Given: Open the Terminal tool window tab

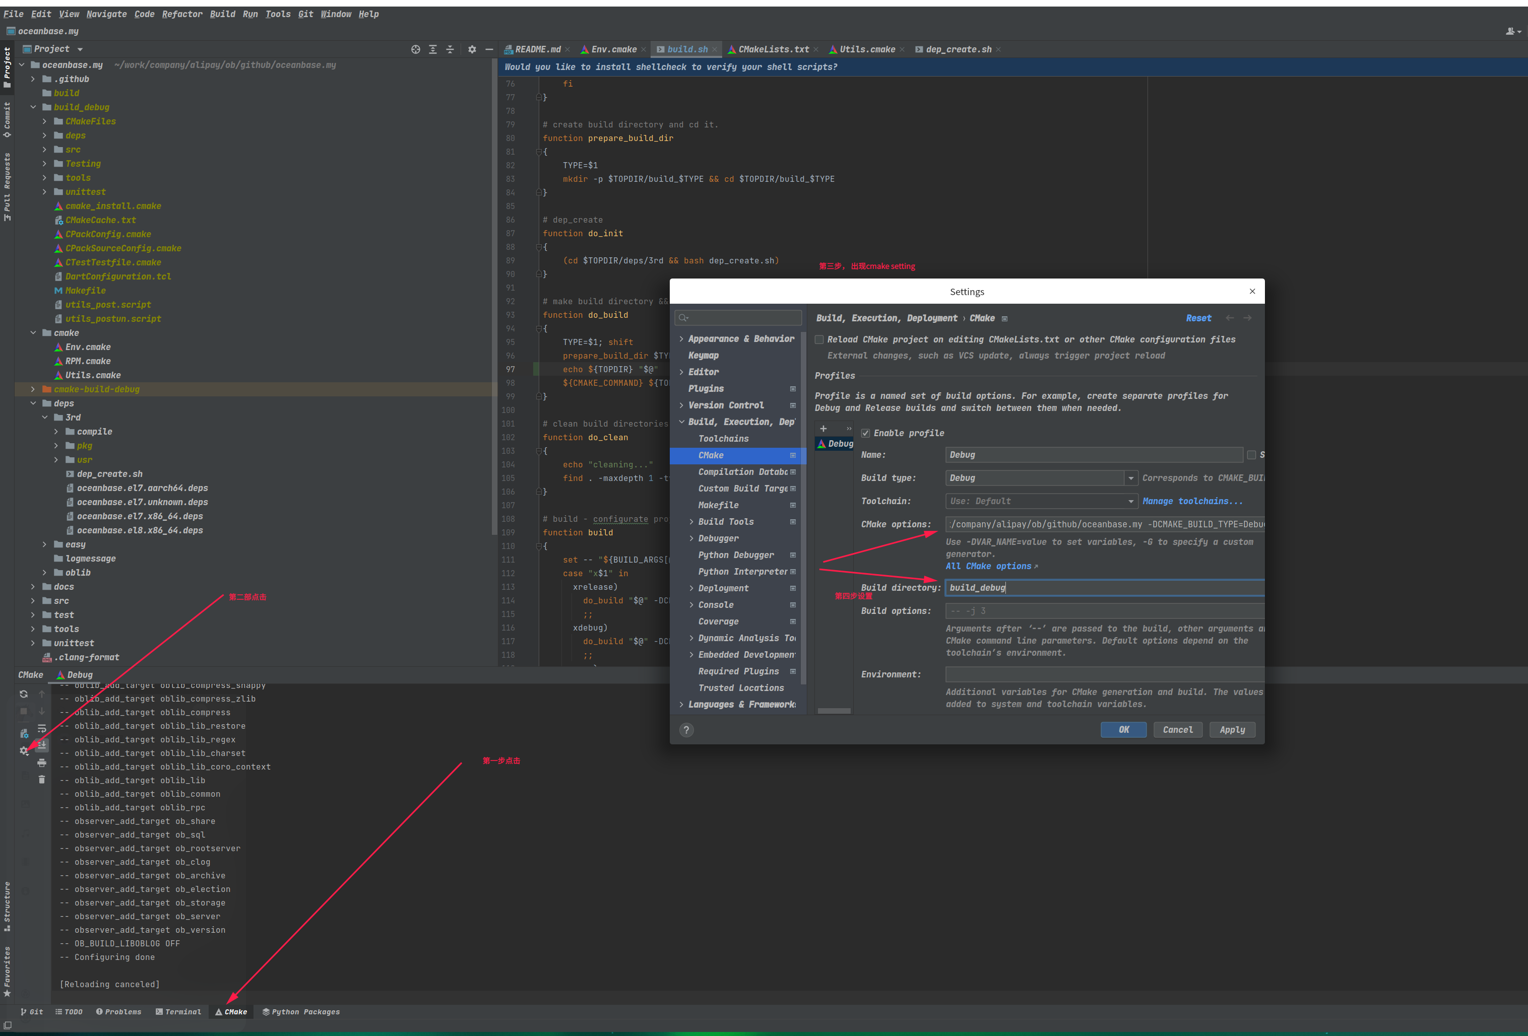Looking at the screenshot, I should click(178, 1012).
